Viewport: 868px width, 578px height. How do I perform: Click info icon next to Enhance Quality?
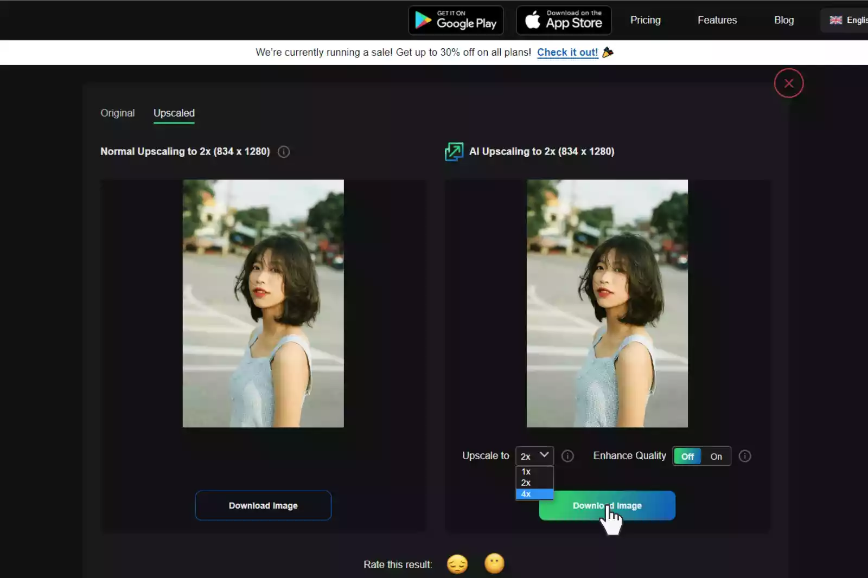coord(745,456)
